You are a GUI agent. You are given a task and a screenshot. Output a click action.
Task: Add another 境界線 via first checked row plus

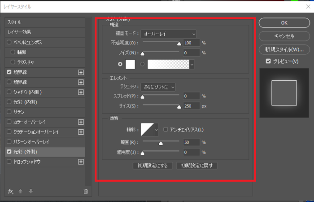tap(81, 72)
